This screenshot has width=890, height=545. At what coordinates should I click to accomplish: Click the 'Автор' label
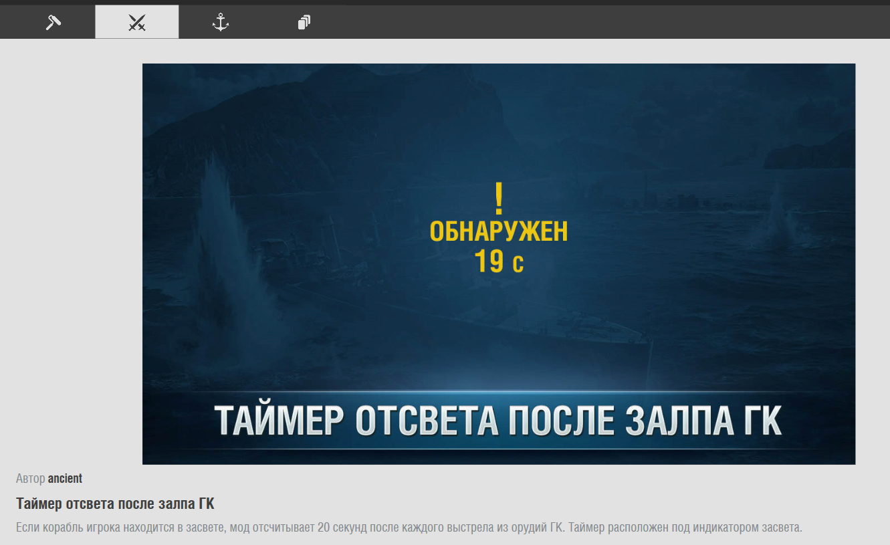[x=31, y=479]
